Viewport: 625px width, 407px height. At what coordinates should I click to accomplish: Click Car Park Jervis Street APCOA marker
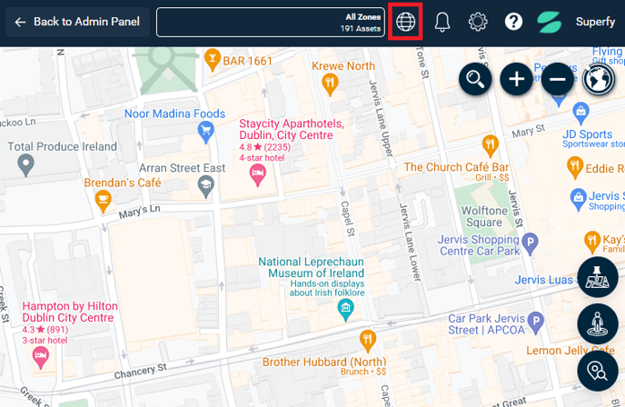pos(536,323)
